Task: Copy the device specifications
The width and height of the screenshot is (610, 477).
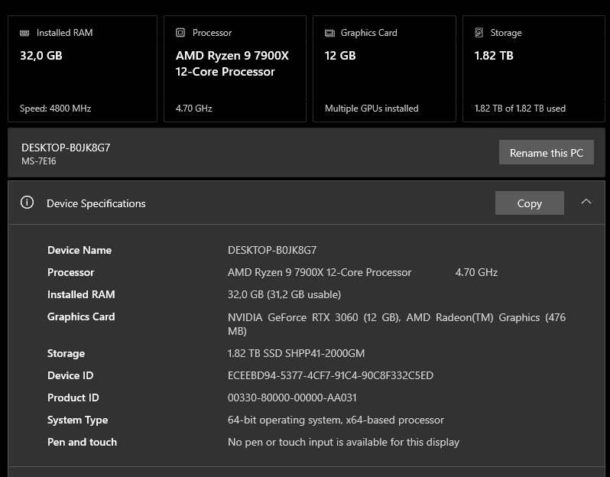Action: click(530, 203)
